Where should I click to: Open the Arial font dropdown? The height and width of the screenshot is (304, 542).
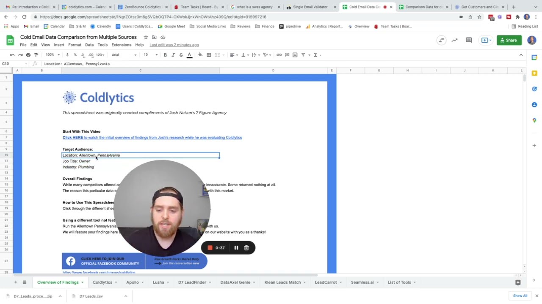point(124,55)
